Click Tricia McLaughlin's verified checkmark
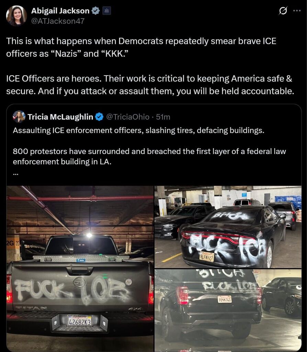Image resolution: width=307 pixels, height=352 pixels. point(99,117)
